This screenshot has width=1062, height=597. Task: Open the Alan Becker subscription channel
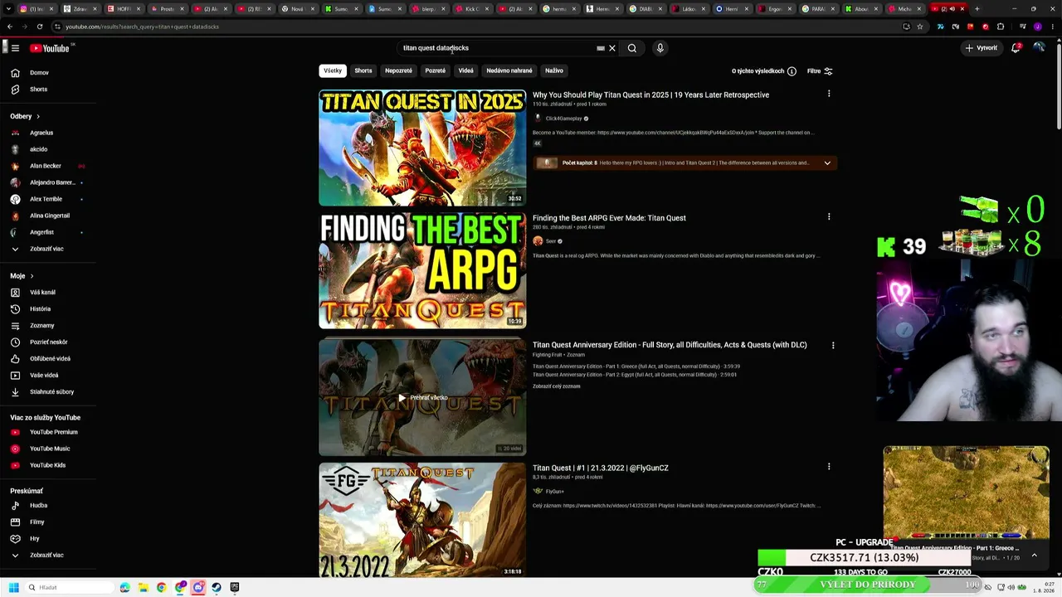pos(46,166)
